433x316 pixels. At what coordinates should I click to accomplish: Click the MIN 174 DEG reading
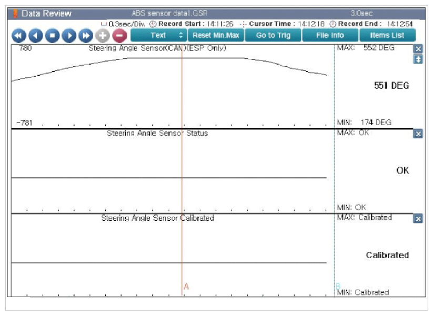click(x=364, y=123)
